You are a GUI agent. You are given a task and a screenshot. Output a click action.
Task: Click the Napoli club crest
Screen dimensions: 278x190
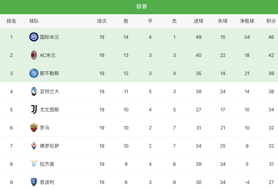[34, 73]
